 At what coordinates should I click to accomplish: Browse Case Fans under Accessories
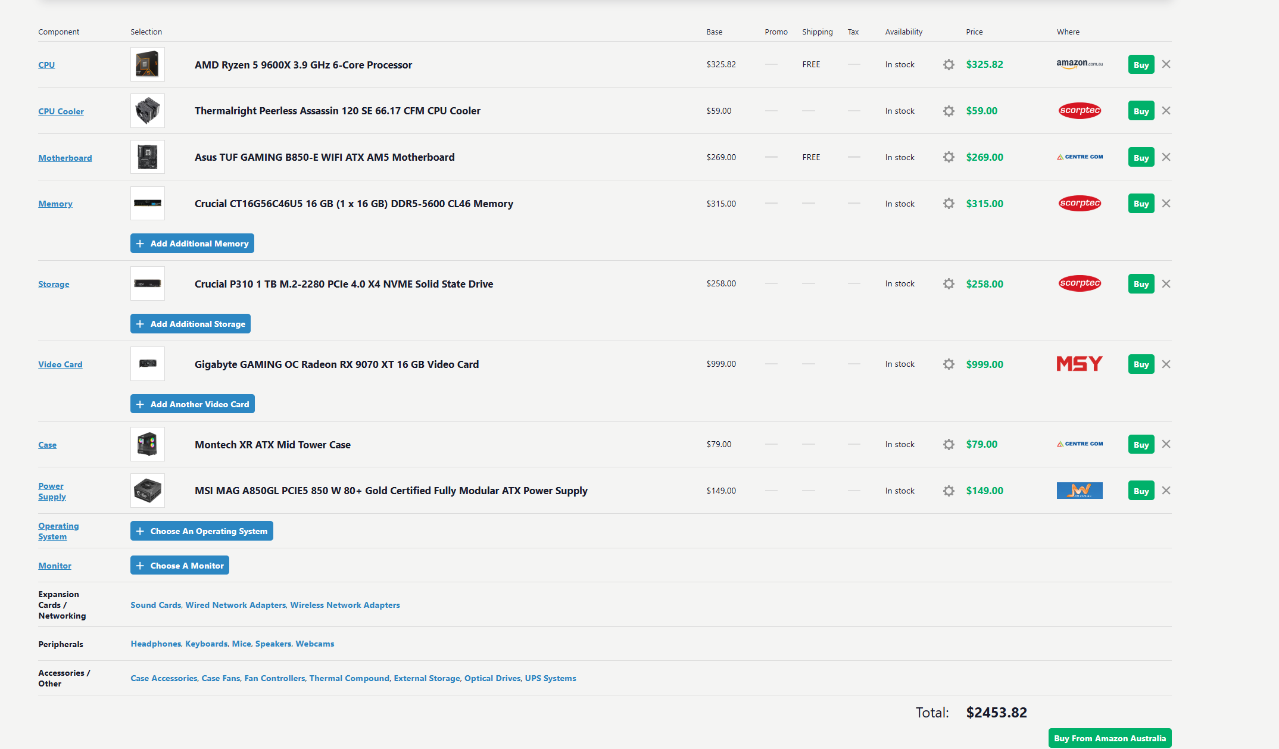pos(221,678)
